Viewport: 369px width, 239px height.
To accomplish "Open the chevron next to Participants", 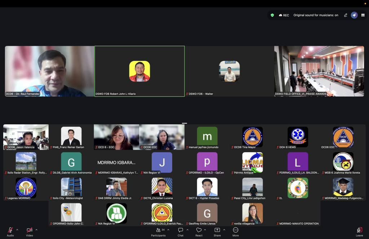I will pyautogui.click(x=168, y=230).
